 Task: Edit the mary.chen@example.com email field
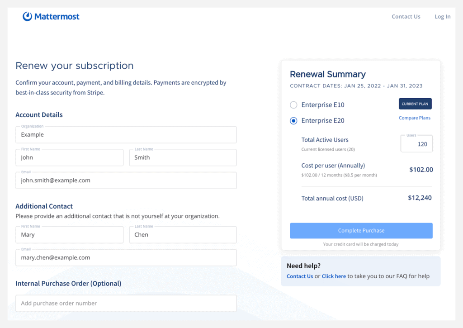126,257
